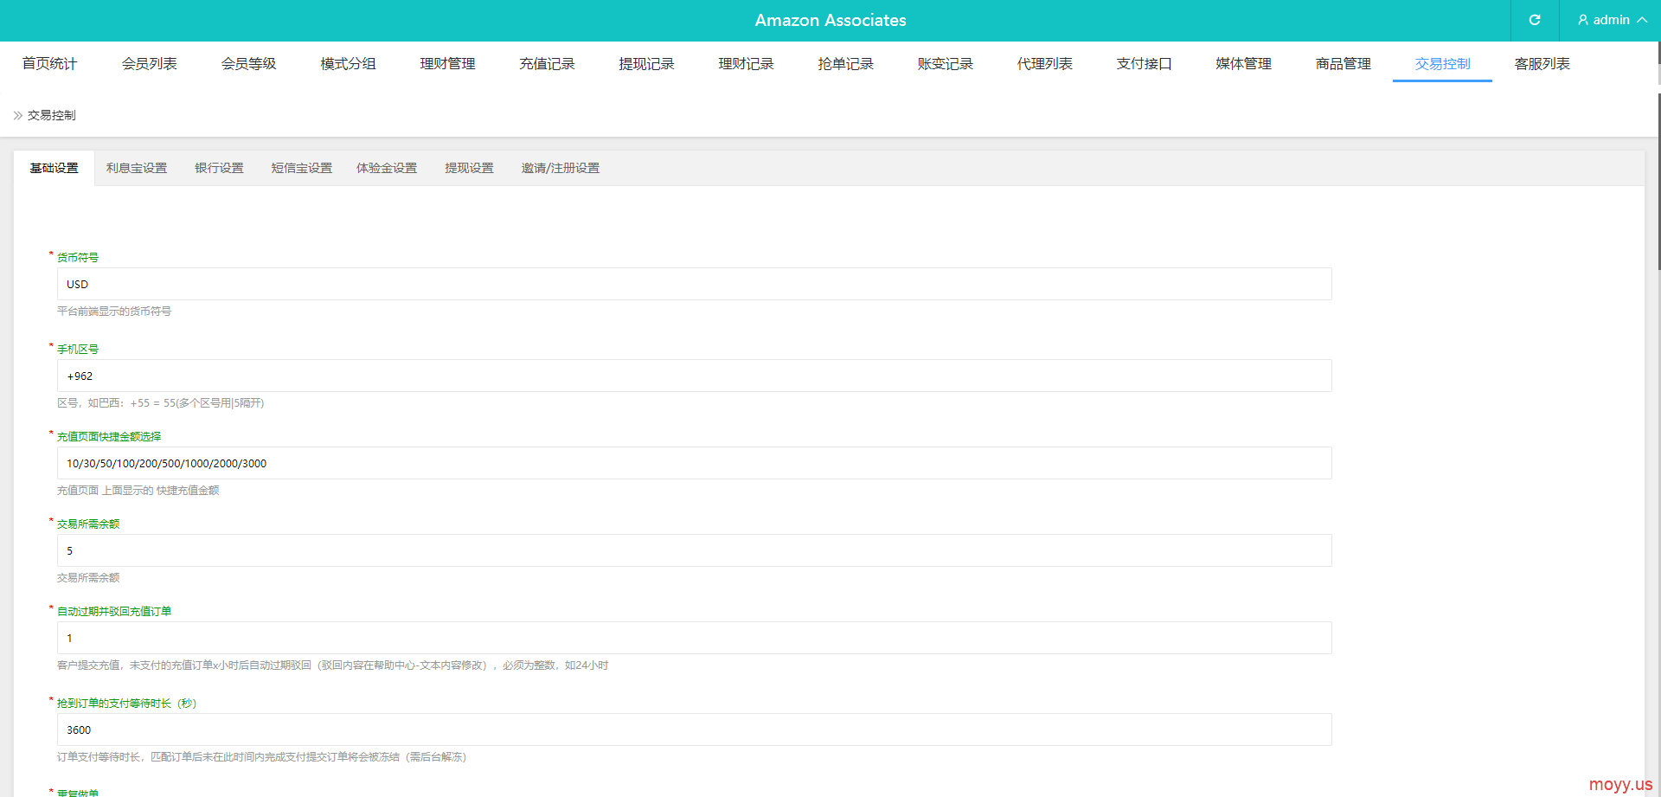The height and width of the screenshot is (797, 1661).
Task: Click hint text starting 客户提交充值
Action: 333,665
